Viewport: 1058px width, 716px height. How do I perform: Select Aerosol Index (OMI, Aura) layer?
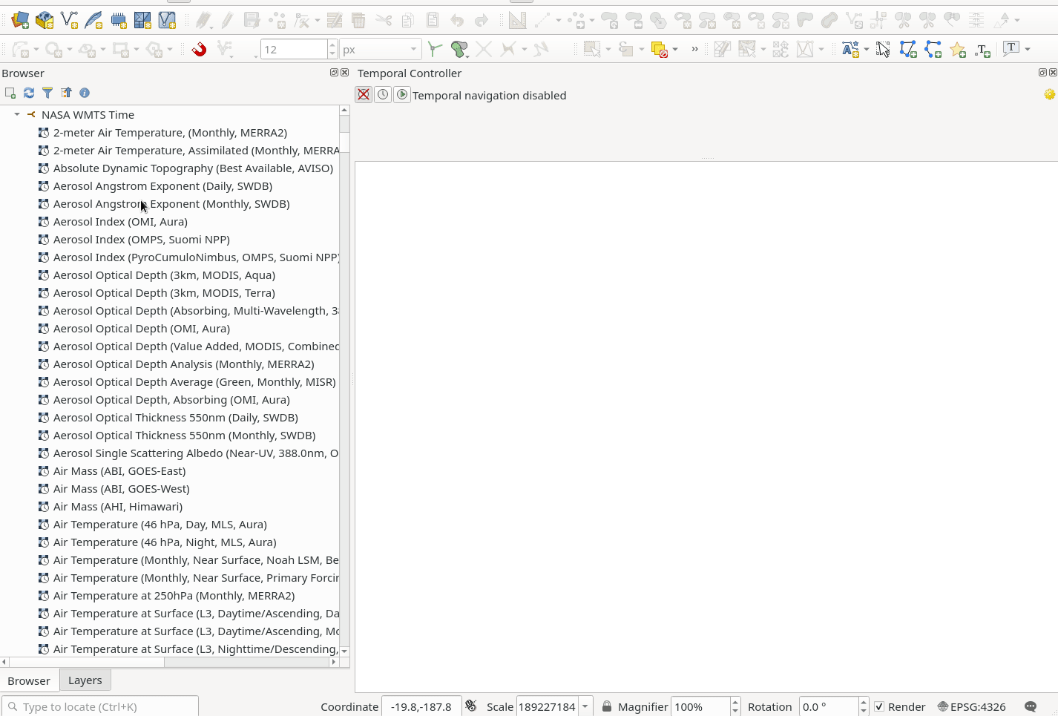tap(120, 222)
